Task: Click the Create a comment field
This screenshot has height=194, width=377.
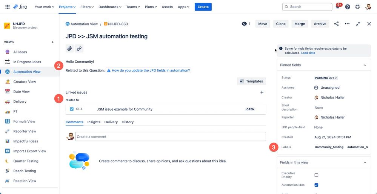Action: click(x=171, y=136)
